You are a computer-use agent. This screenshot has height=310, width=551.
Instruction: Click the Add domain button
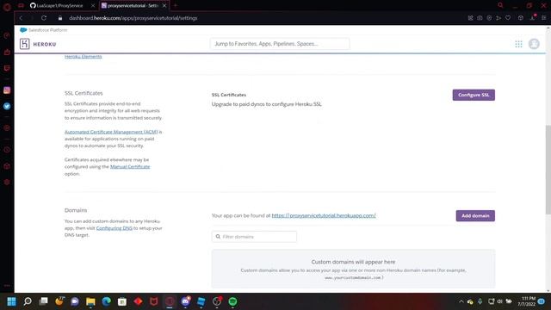[475, 216]
